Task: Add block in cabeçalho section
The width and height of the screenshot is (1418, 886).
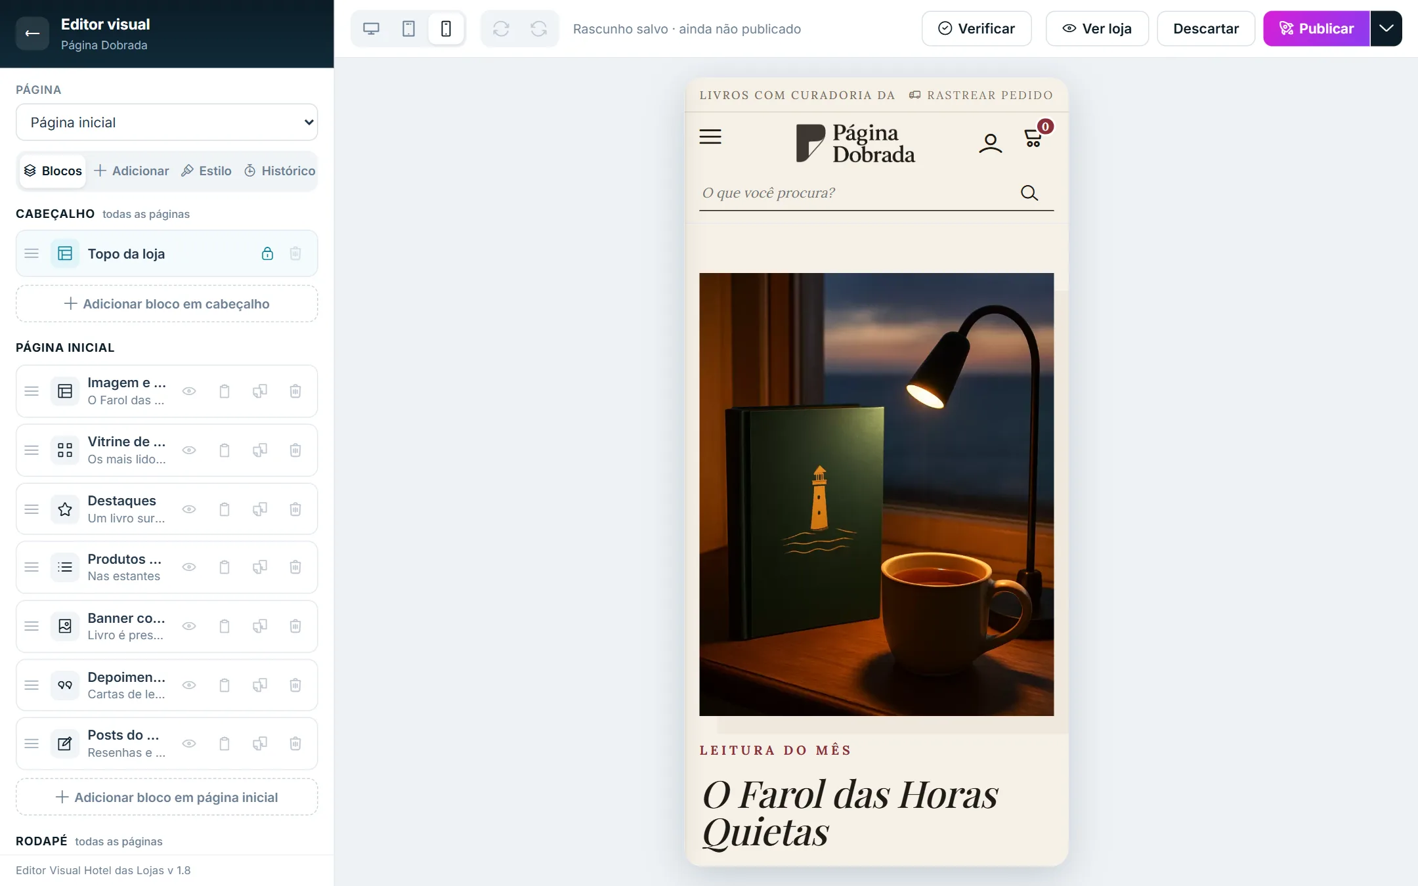Action: click(167, 304)
